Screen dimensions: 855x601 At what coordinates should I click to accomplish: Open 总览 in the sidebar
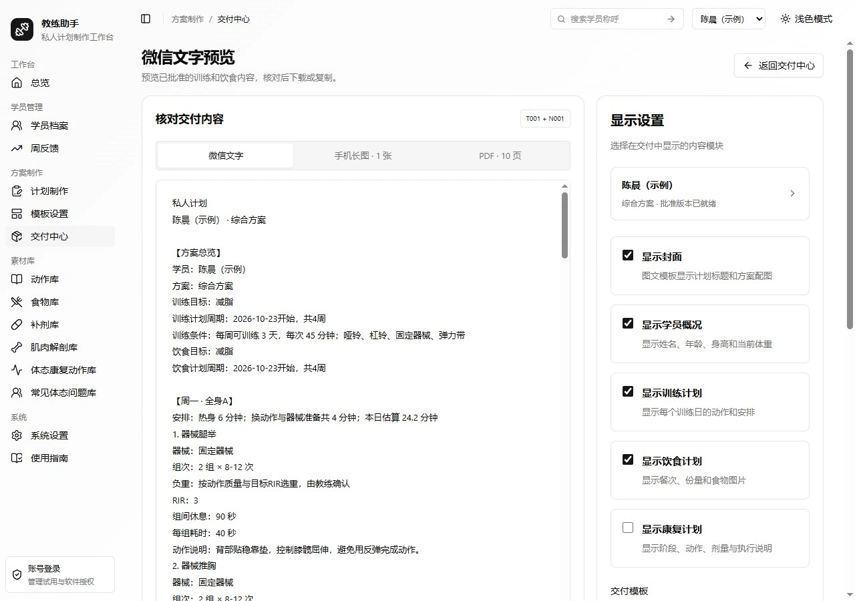(60, 83)
